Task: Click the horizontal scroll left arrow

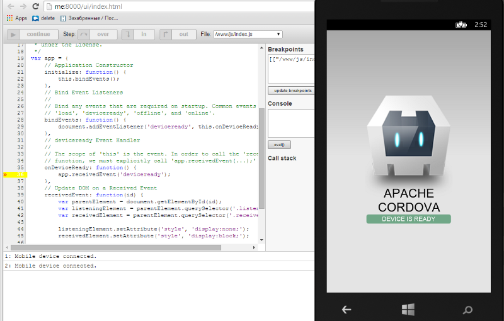Action: pos(7,247)
